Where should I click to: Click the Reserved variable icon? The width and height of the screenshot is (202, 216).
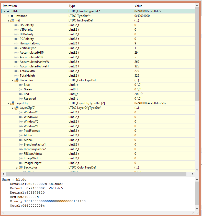pyautogui.click(x=20, y=99)
